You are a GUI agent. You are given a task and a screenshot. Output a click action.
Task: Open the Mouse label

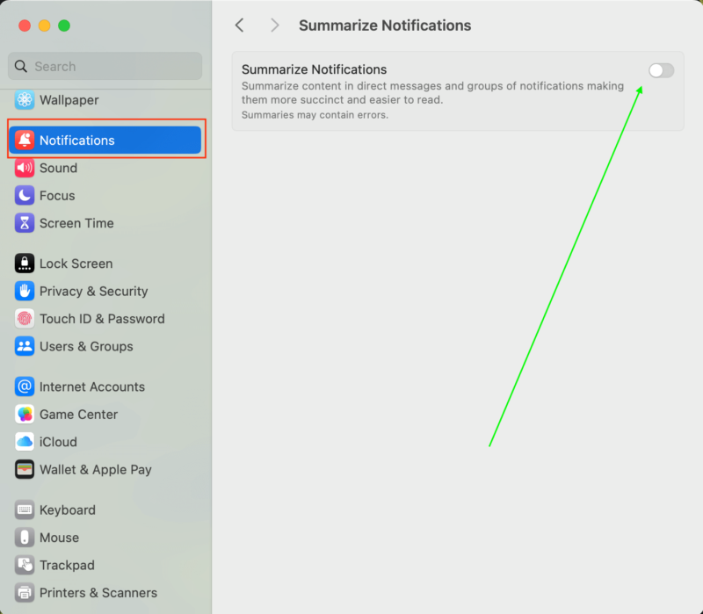tap(59, 538)
